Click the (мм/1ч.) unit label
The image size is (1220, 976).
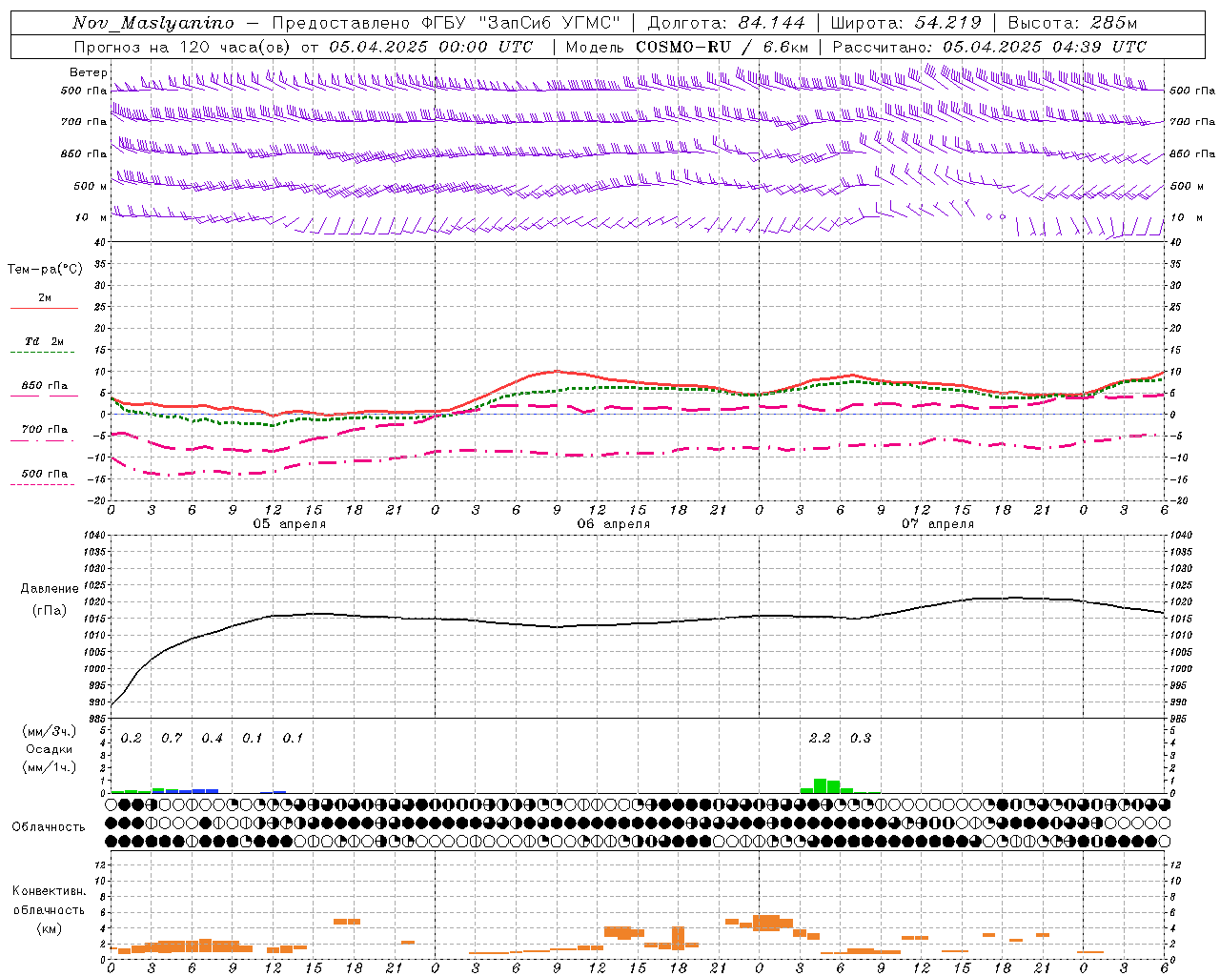click(x=49, y=766)
